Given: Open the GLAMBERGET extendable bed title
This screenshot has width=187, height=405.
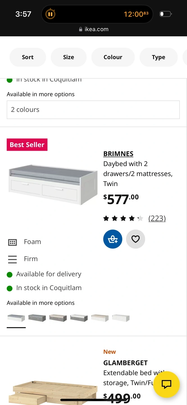Looking at the screenshot, I should tap(125, 363).
